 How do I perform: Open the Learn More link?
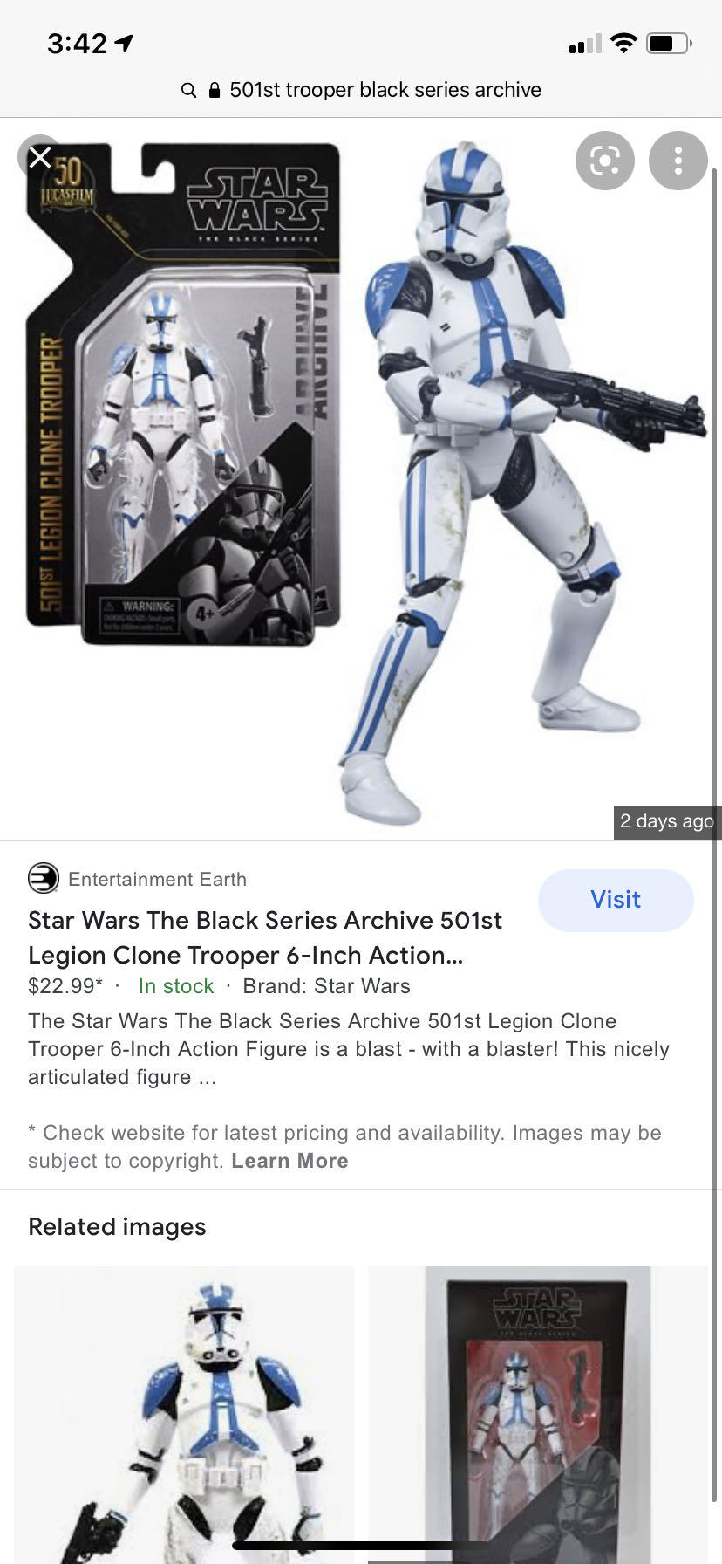tap(289, 1161)
